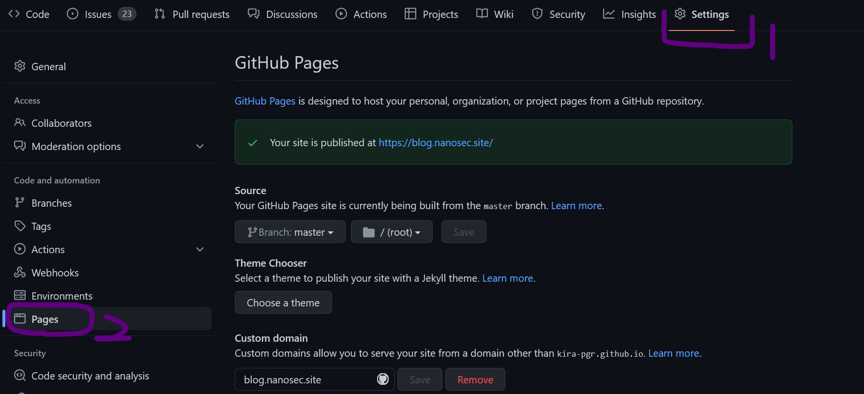Click Choose a theme button

point(283,303)
